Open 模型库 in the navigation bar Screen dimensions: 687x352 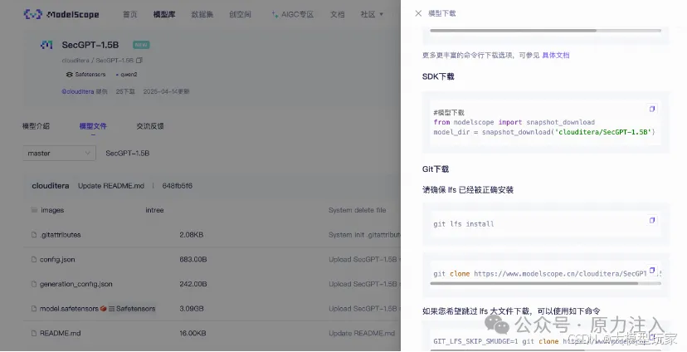pos(164,14)
